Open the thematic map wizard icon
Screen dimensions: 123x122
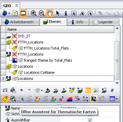coord(94,99)
